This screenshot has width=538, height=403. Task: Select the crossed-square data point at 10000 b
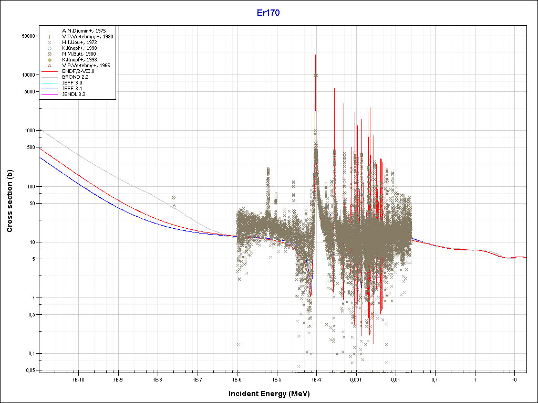(315, 75)
